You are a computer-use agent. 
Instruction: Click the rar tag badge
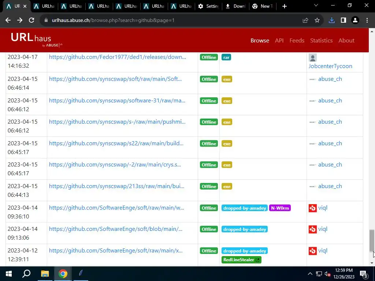[226, 57]
